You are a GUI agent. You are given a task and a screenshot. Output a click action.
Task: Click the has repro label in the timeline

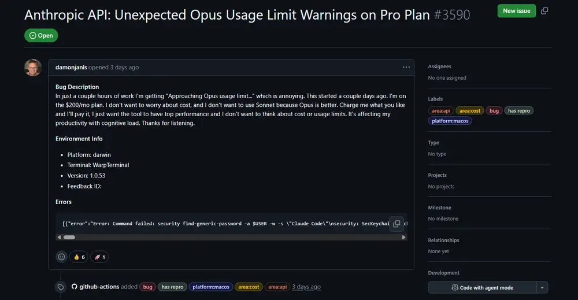coord(172,287)
